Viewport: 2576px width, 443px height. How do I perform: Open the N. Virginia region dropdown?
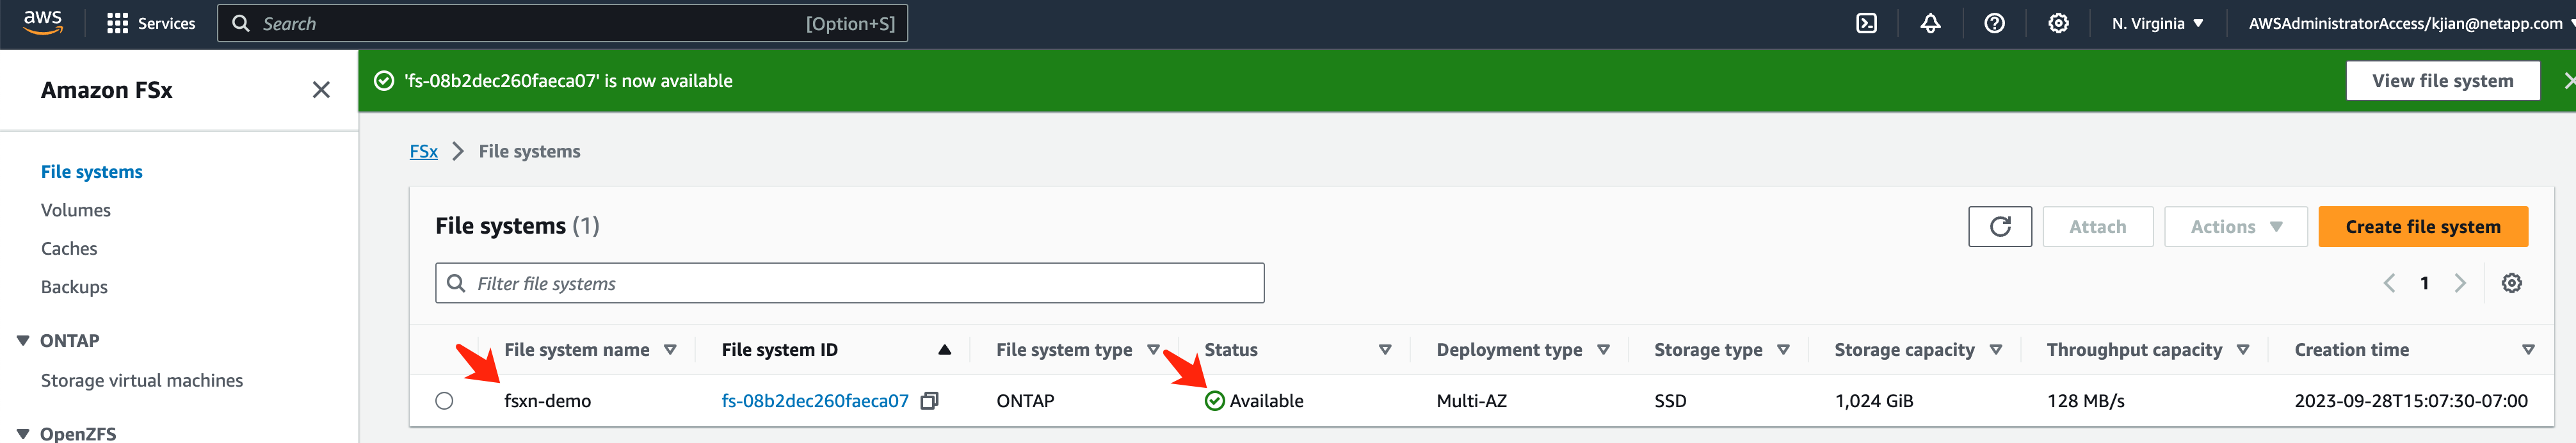2157,23
